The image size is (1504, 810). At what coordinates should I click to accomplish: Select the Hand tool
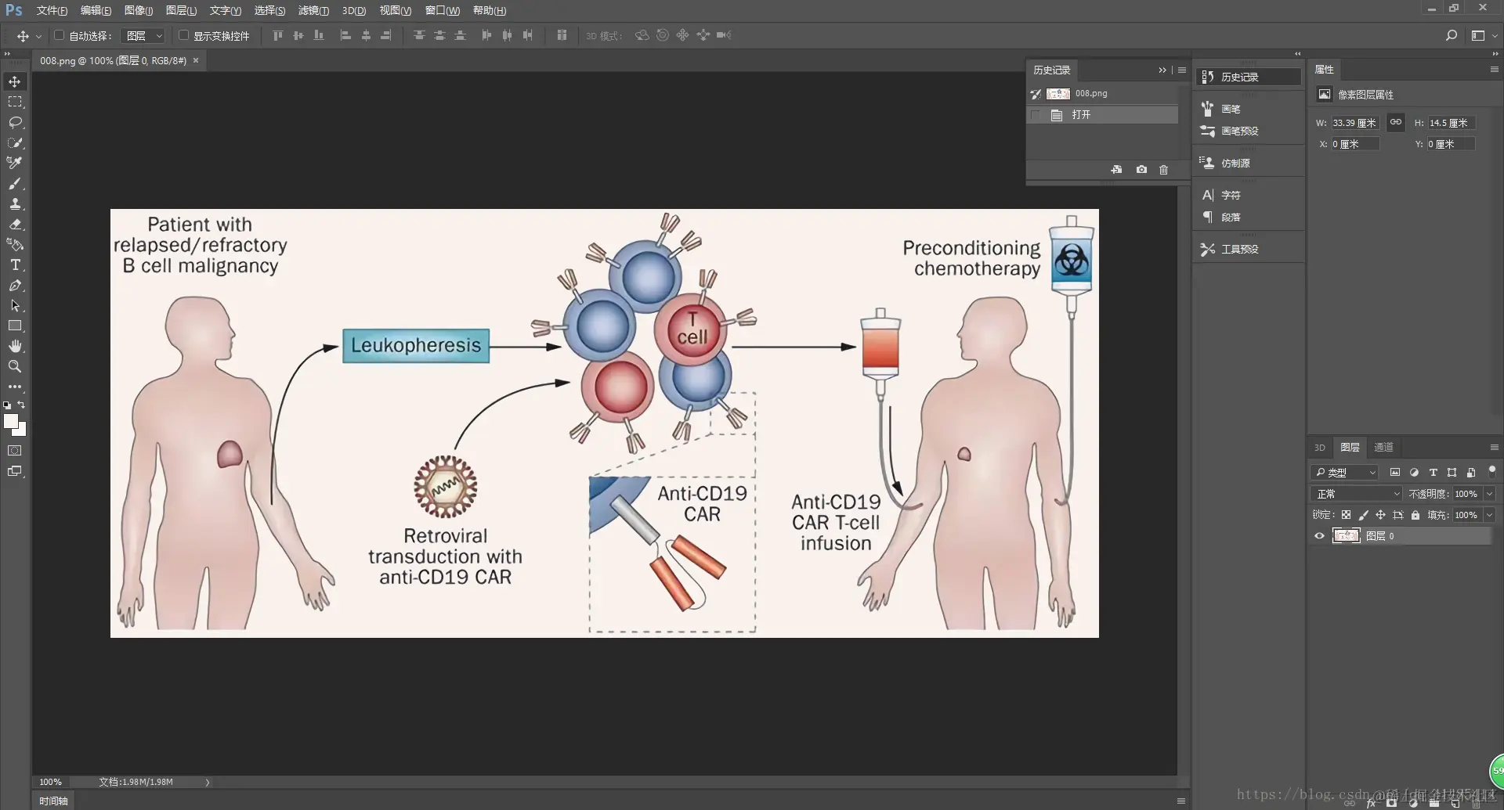pos(15,346)
